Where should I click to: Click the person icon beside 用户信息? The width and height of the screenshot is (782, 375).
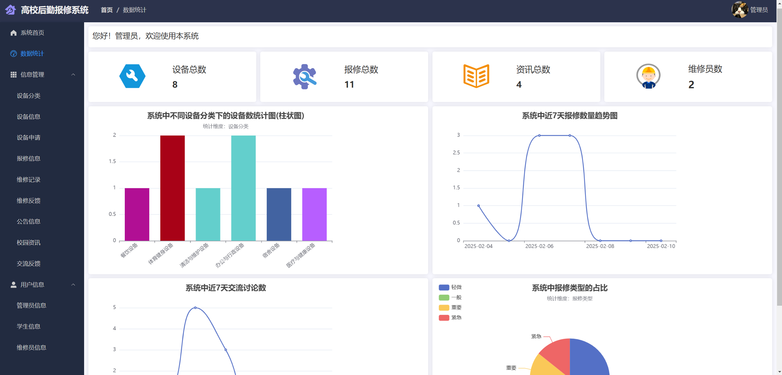pyautogui.click(x=13, y=285)
